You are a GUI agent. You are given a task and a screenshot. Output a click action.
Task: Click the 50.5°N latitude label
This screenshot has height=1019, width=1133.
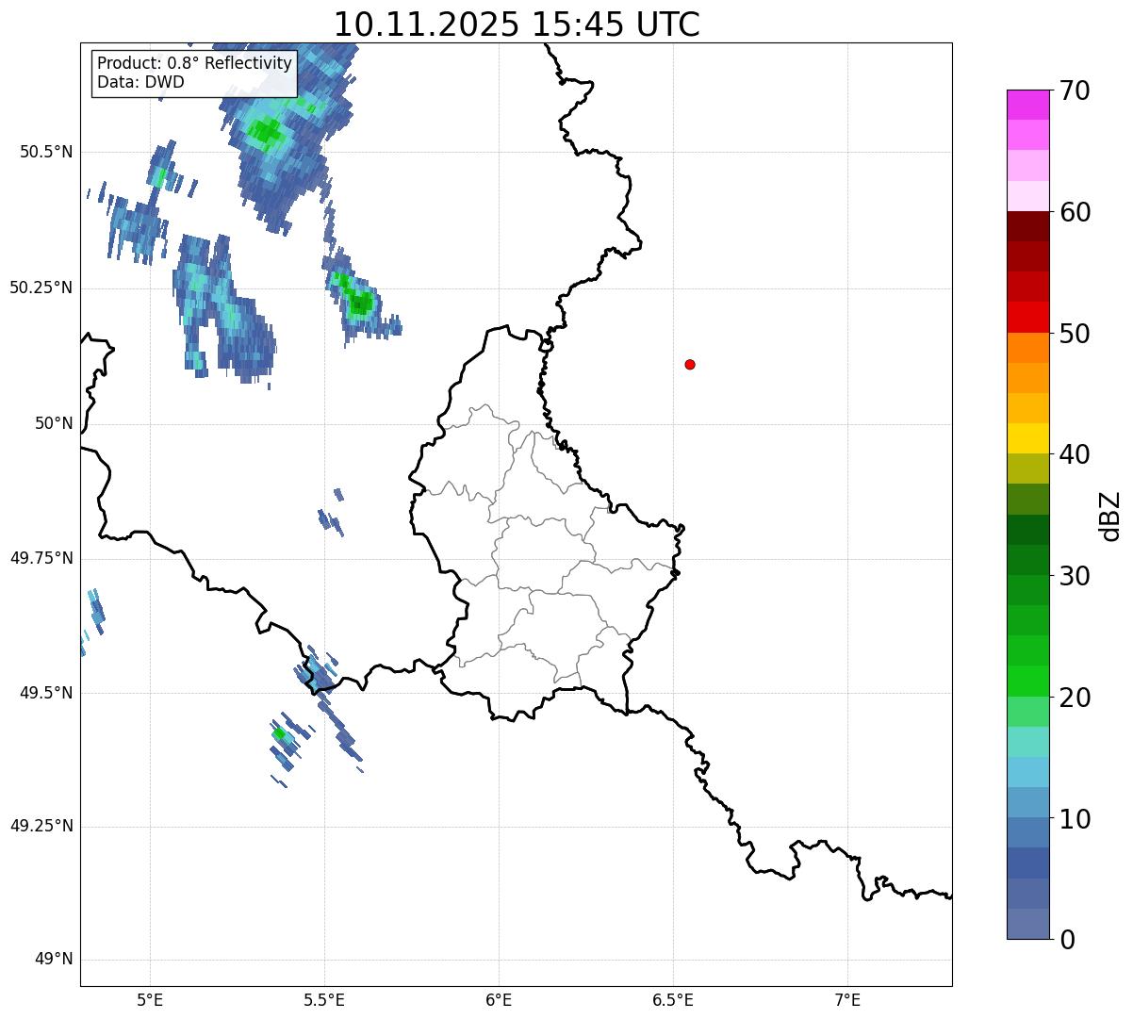[x=46, y=152]
